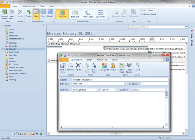Image resolution: width=195 pixels, height=140 pixels.
Task: Open the Folder ribbon tab
Action: pos(42,6)
